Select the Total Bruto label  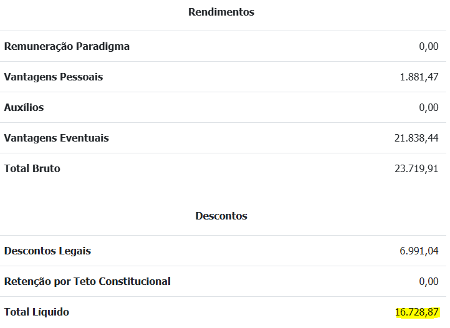32,168
